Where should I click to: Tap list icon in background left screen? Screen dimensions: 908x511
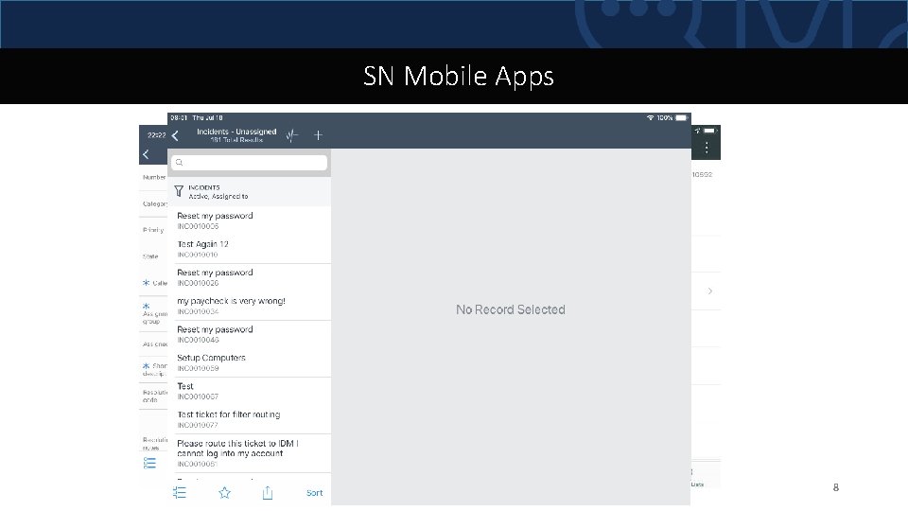[149, 463]
